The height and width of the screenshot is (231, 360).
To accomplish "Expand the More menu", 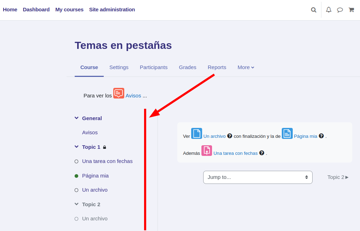I will click(x=246, y=67).
